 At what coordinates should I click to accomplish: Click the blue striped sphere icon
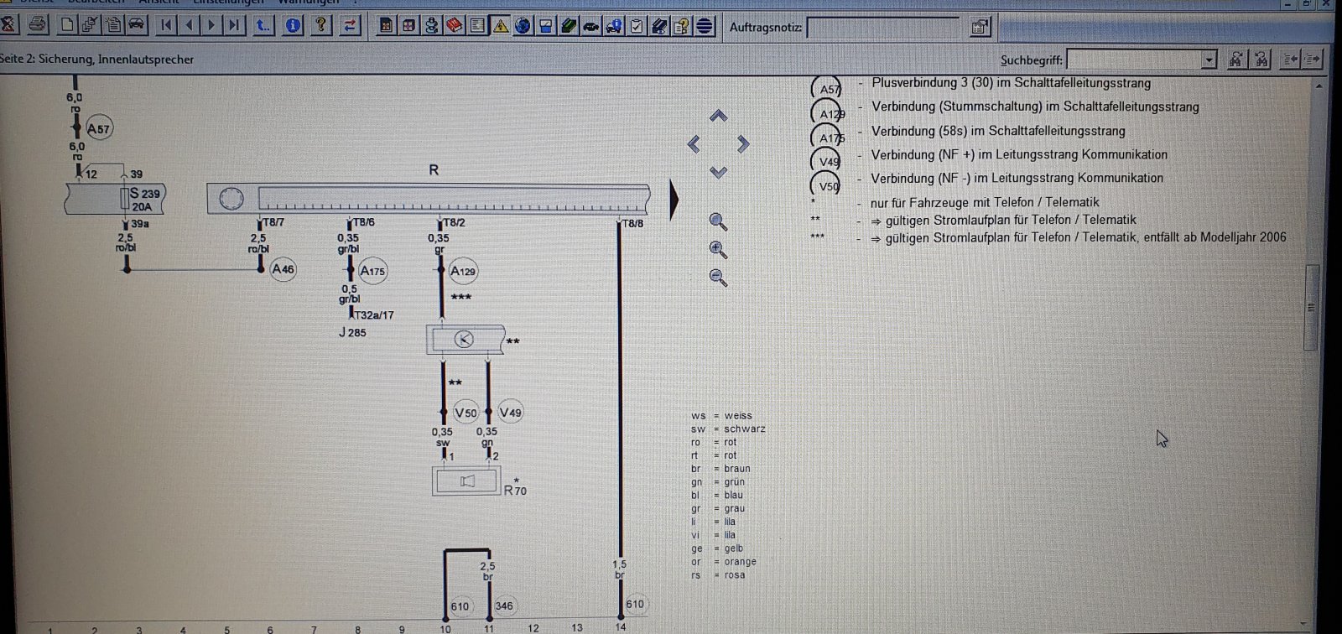(705, 26)
